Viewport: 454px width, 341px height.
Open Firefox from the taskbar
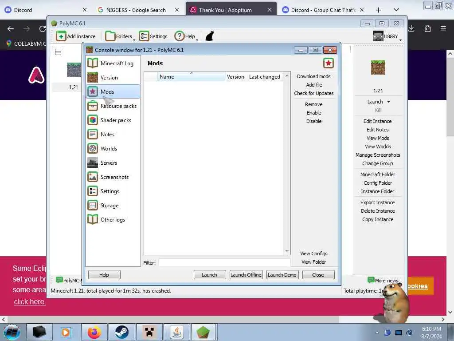94,332
